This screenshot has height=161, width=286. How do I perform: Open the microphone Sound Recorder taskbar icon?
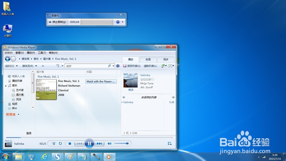pos(96,157)
